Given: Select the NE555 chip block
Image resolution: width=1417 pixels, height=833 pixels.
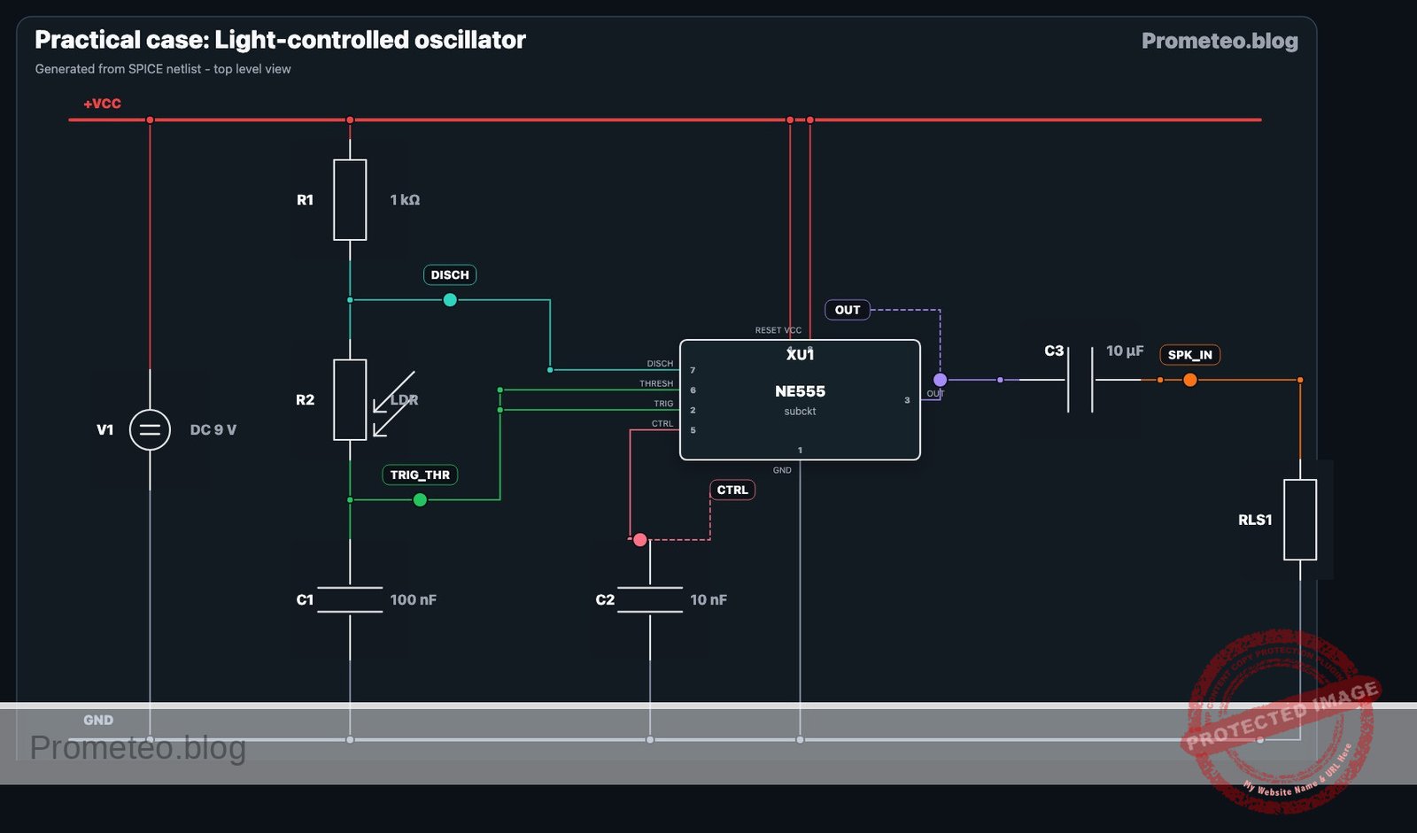Looking at the screenshot, I should pos(800,400).
